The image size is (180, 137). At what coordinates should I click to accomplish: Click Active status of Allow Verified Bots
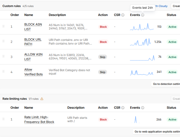point(172,72)
